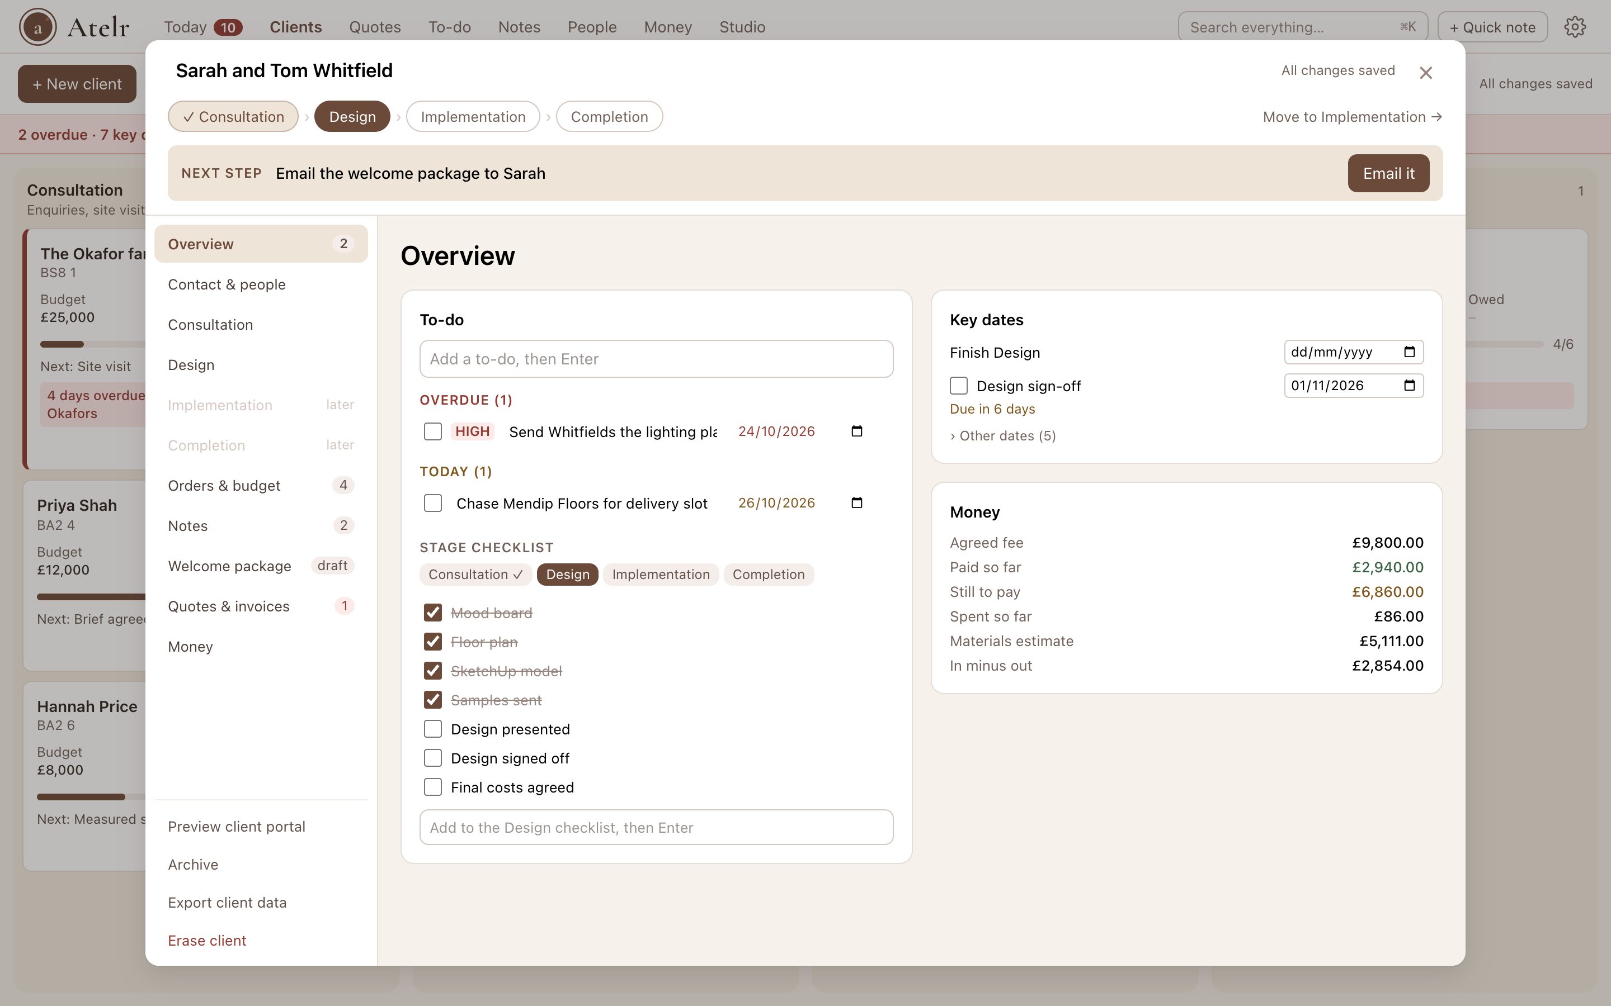Open calendar picker for Design sign-off date
This screenshot has height=1006, width=1611.
1409,385
